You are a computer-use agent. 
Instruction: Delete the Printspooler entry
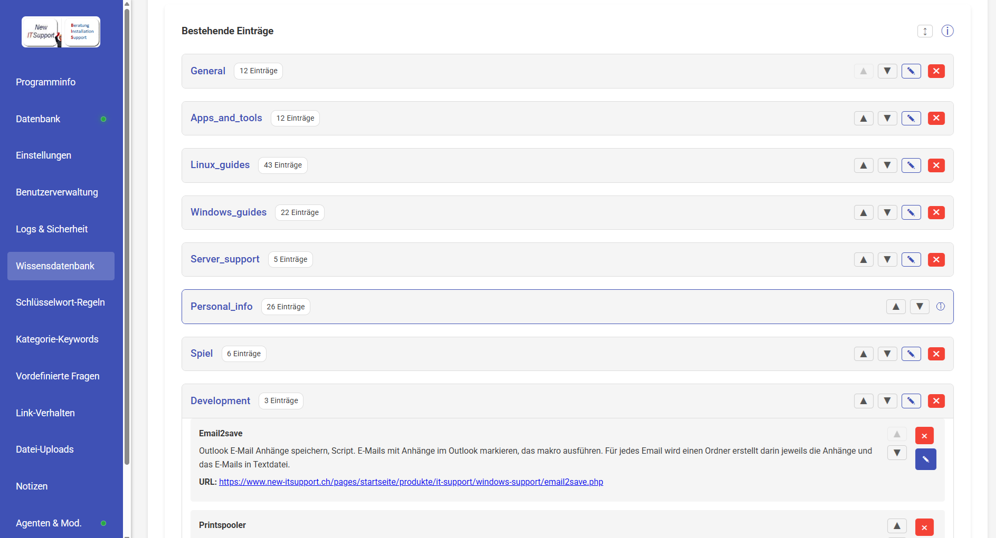click(x=924, y=527)
